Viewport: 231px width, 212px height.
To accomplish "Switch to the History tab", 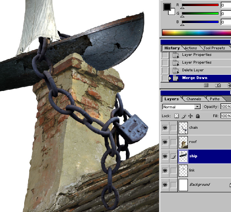I will (x=172, y=48).
